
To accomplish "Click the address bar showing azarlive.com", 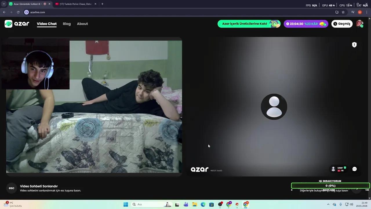I will click(38, 12).
